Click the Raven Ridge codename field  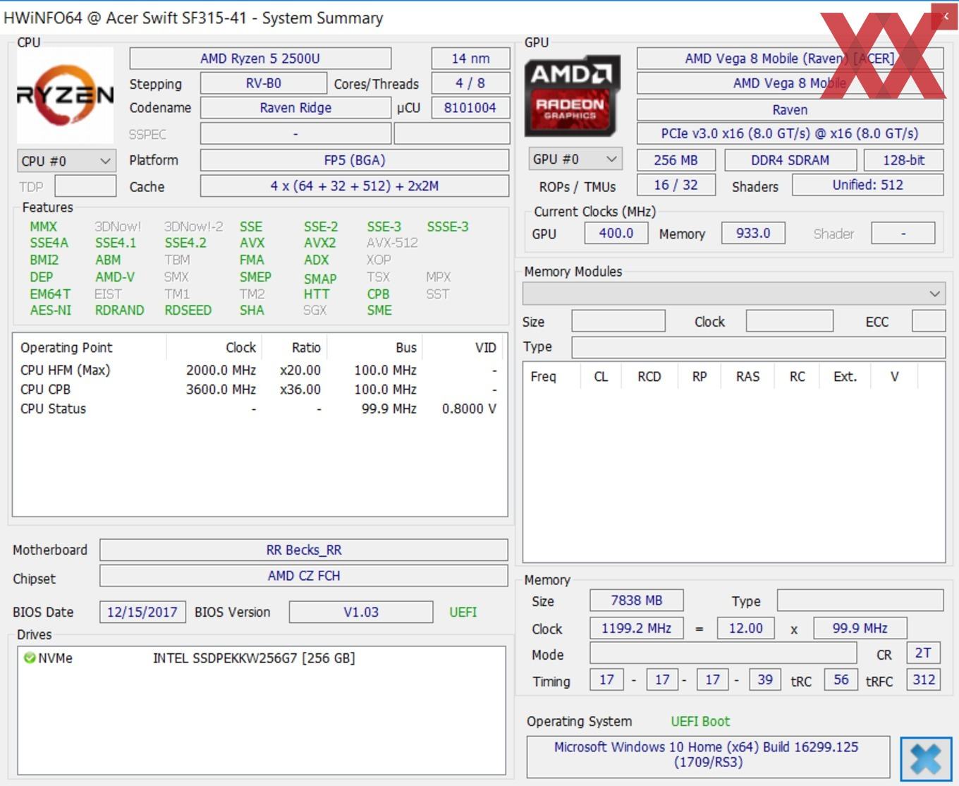(295, 108)
